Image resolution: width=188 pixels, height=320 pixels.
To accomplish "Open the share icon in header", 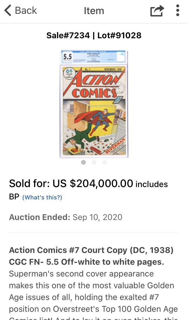I will click(x=157, y=10).
